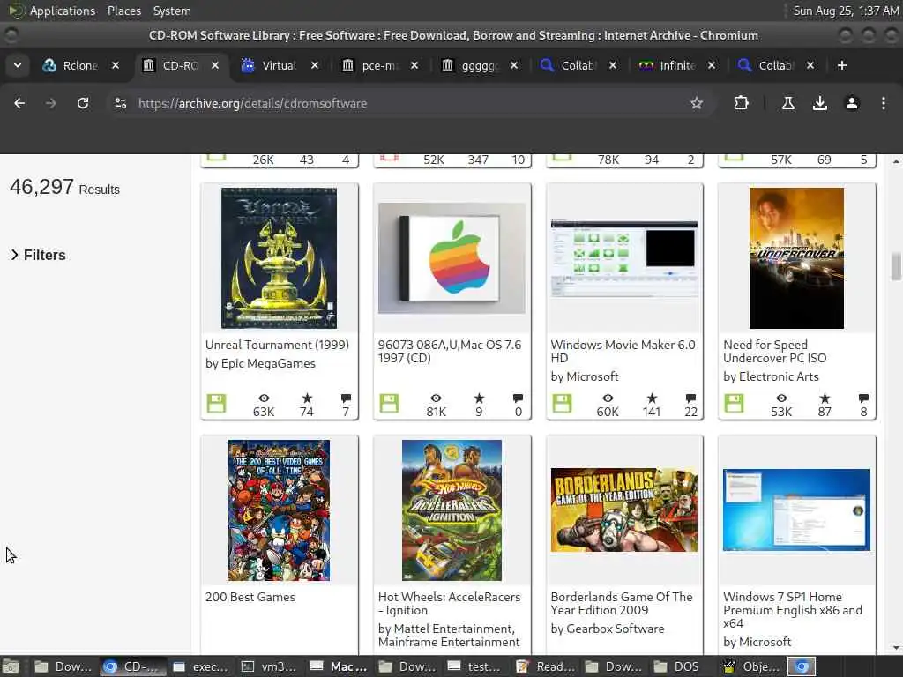Click favorites star on Unreal Tournament card
The height and width of the screenshot is (677, 903).
point(307,398)
